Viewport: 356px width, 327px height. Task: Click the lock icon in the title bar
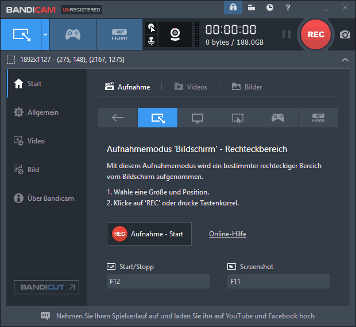coord(233,7)
